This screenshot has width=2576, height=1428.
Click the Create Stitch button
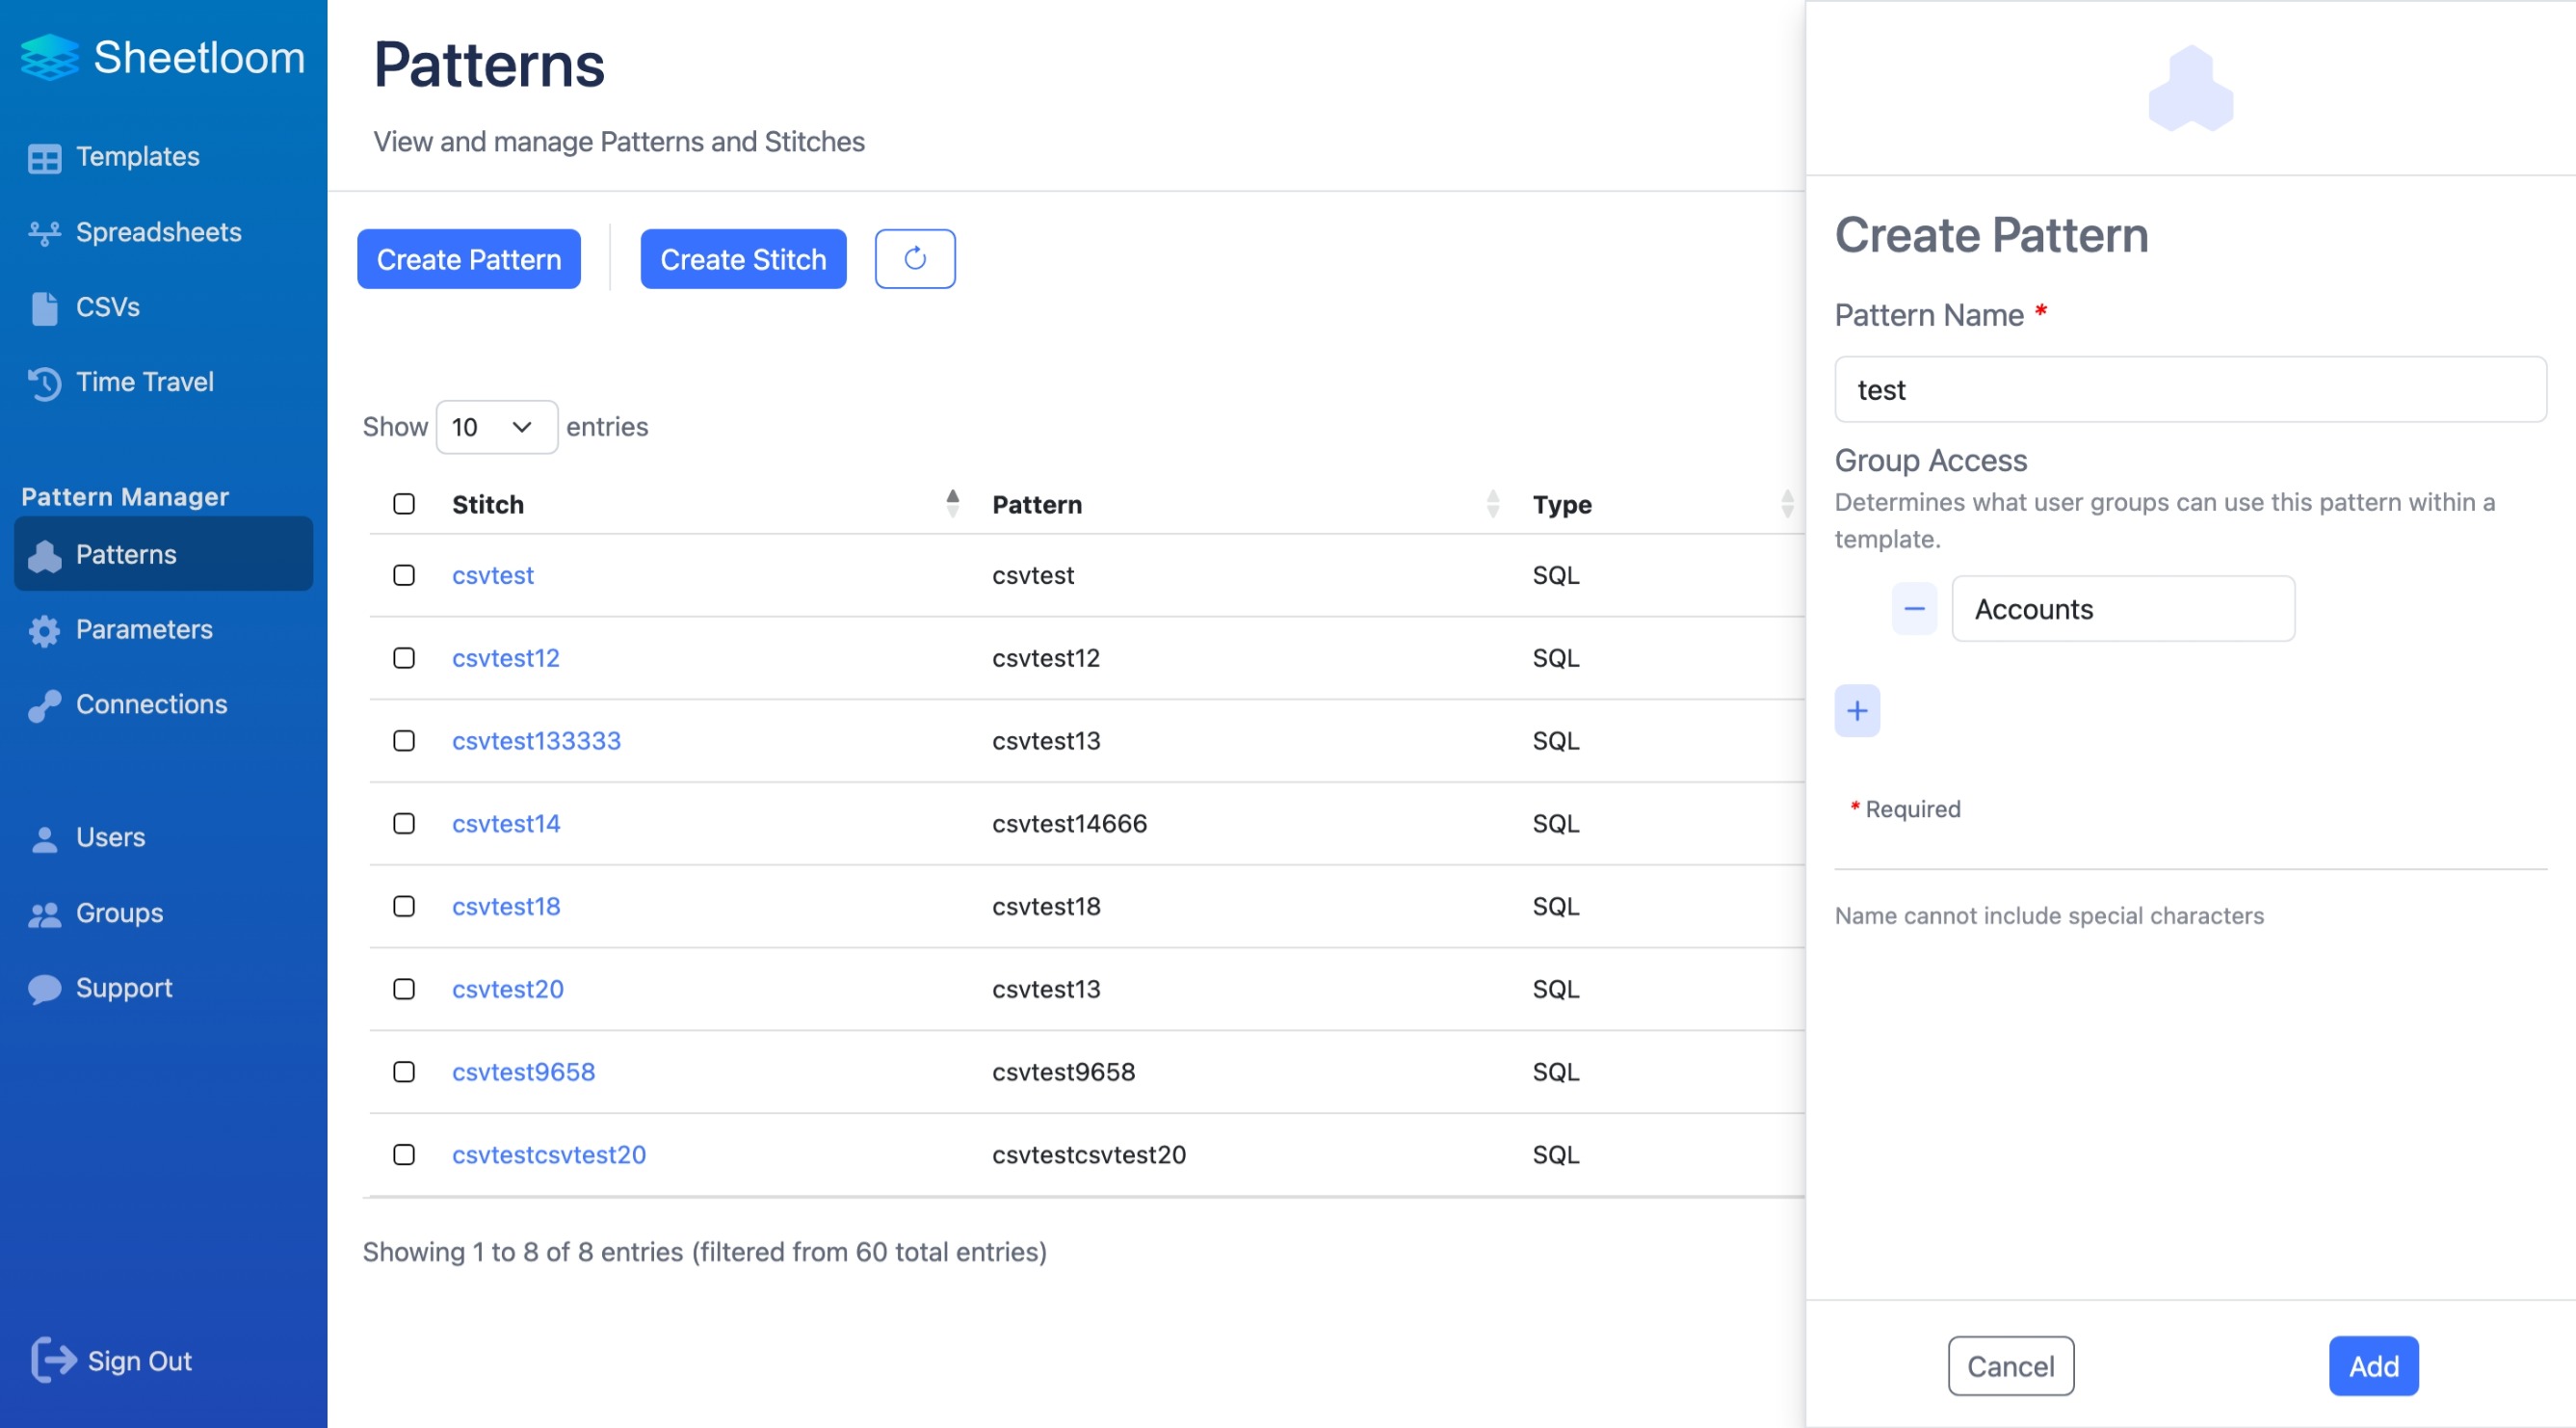point(744,258)
